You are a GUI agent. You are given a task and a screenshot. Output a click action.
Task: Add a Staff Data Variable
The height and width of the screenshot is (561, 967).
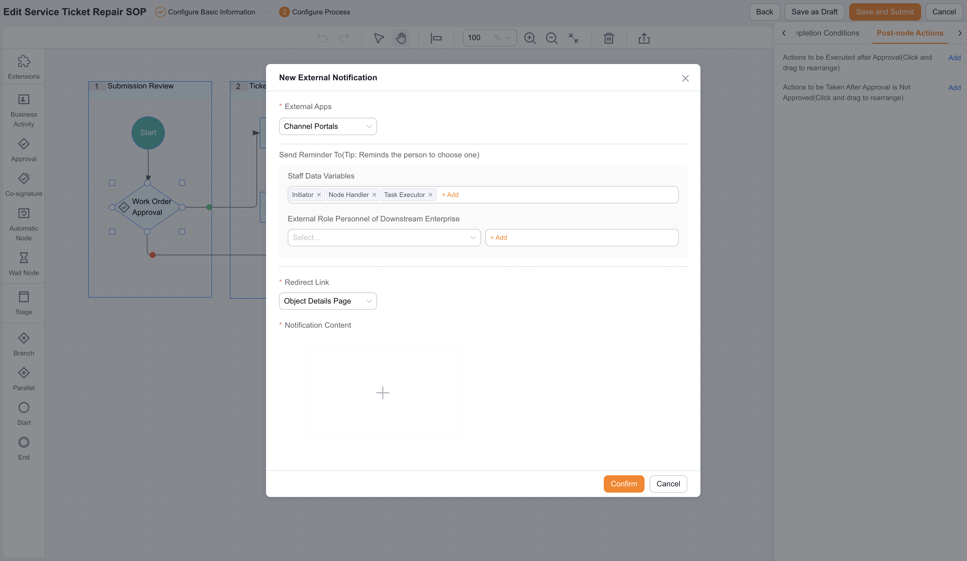450,195
